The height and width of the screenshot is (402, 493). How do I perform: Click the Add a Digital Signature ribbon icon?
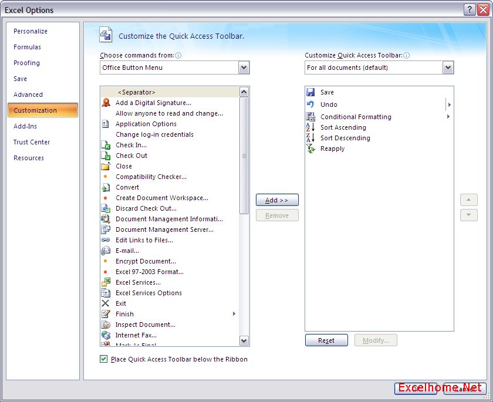pyautogui.click(x=106, y=103)
